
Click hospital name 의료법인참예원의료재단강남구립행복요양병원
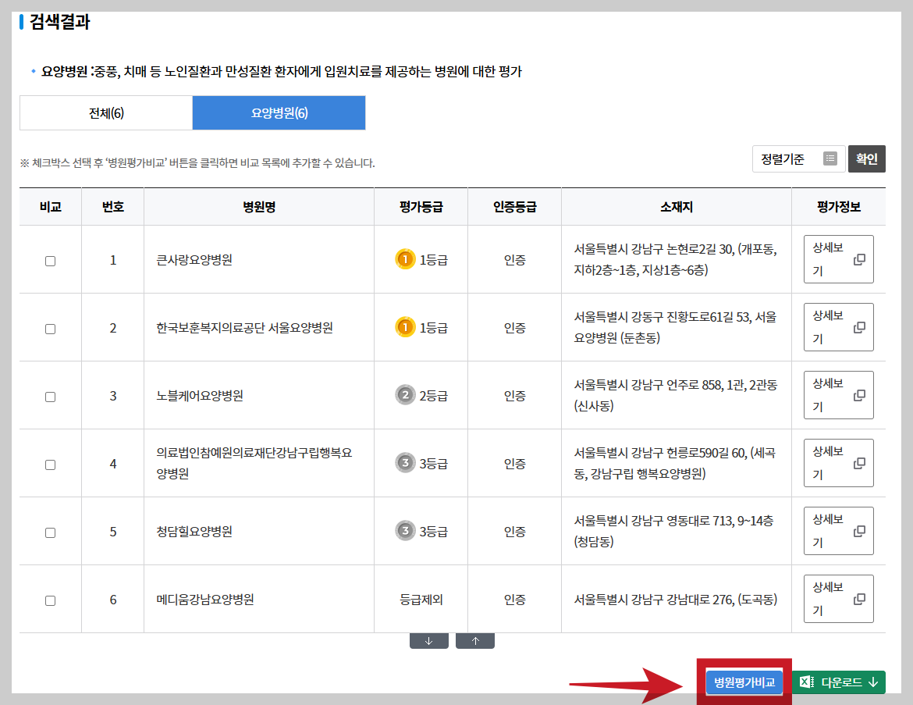tap(254, 463)
